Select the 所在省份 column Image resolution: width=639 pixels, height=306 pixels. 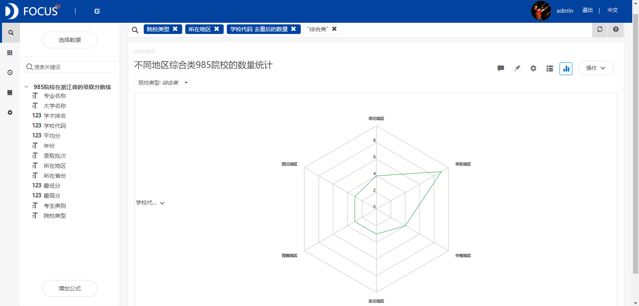coord(55,176)
